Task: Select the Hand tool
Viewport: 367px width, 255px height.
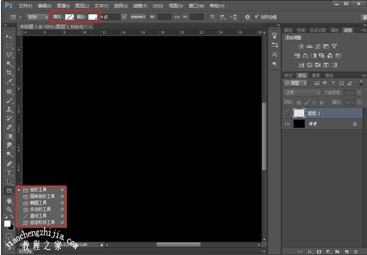Action: click(9, 200)
